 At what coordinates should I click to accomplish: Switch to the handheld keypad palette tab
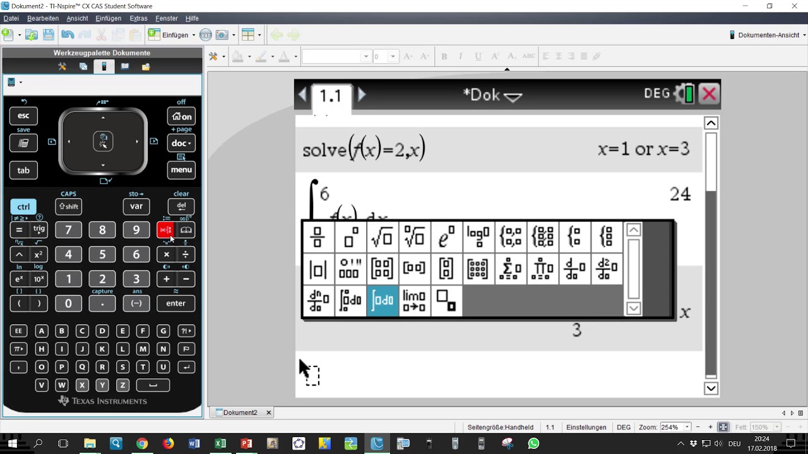coord(104,66)
